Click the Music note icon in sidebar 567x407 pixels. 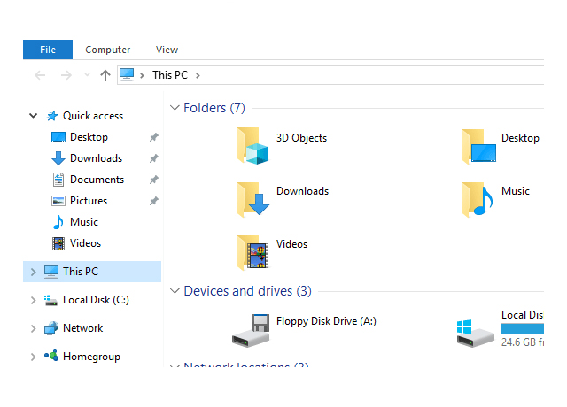tap(58, 222)
